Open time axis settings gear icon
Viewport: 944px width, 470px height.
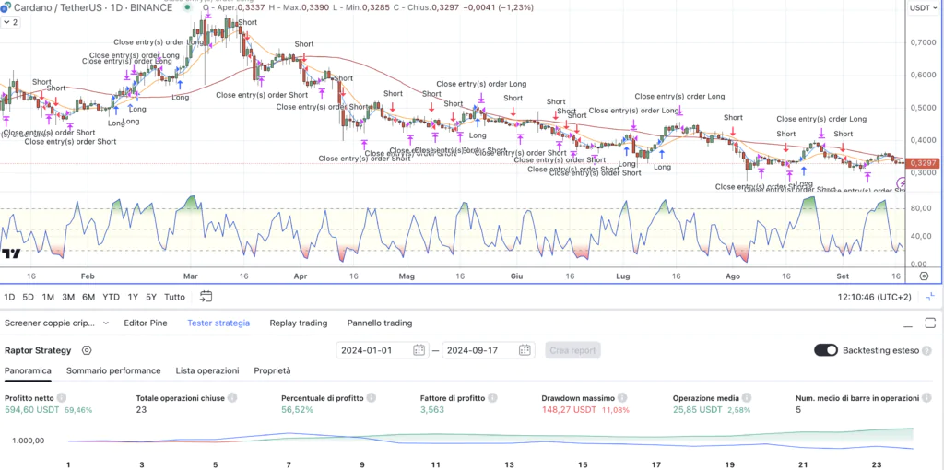tap(924, 276)
